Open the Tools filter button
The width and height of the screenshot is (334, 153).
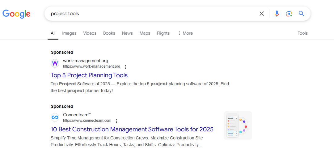[x=302, y=33]
